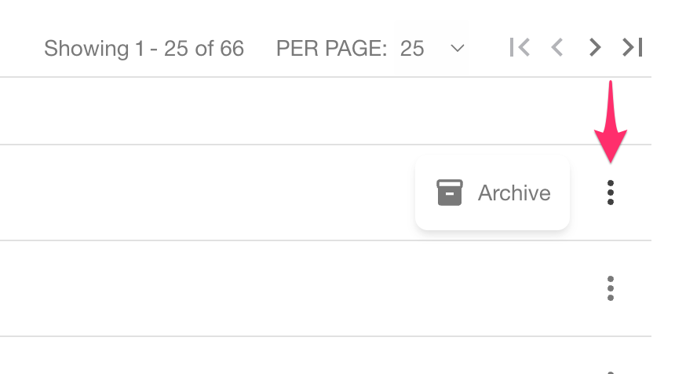Select the Archive text in the popup menu

(514, 192)
